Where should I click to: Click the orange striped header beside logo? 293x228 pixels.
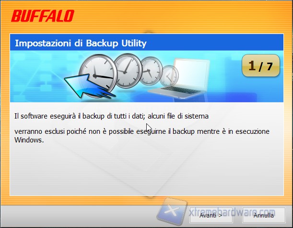click(x=183, y=16)
